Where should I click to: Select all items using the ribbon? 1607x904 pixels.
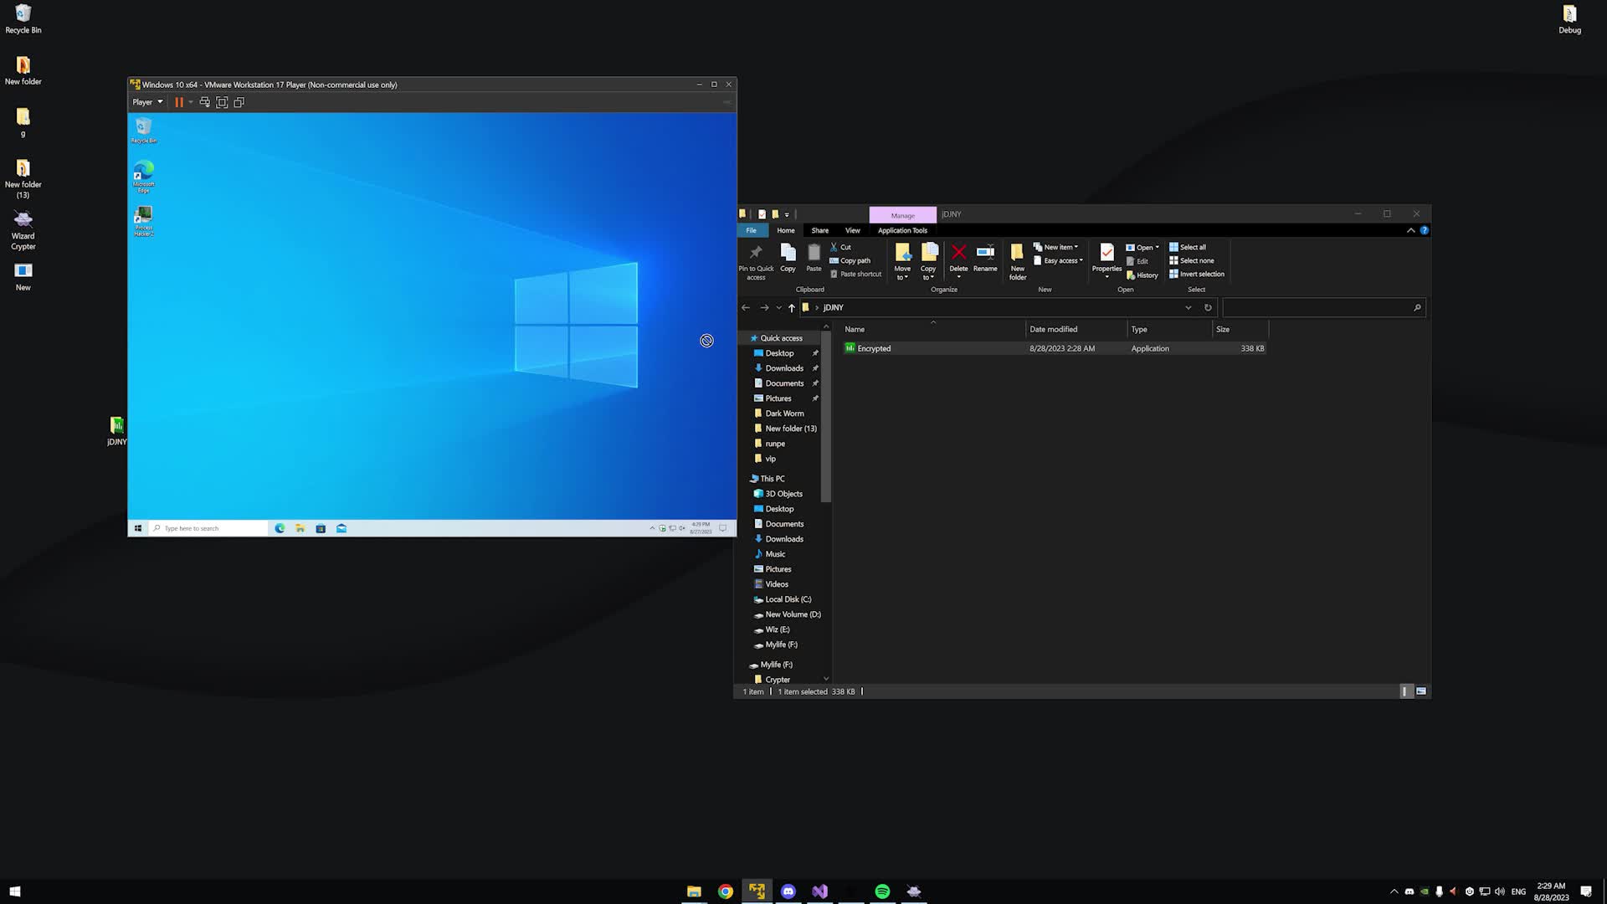(1190, 247)
